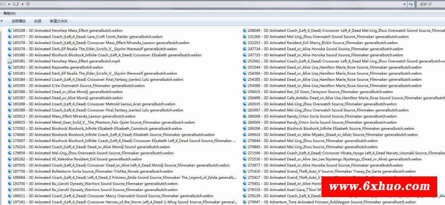Click icon of 256498 Cafe_Anteiku file
This screenshot has height=205, width=445.
pos(245,98)
